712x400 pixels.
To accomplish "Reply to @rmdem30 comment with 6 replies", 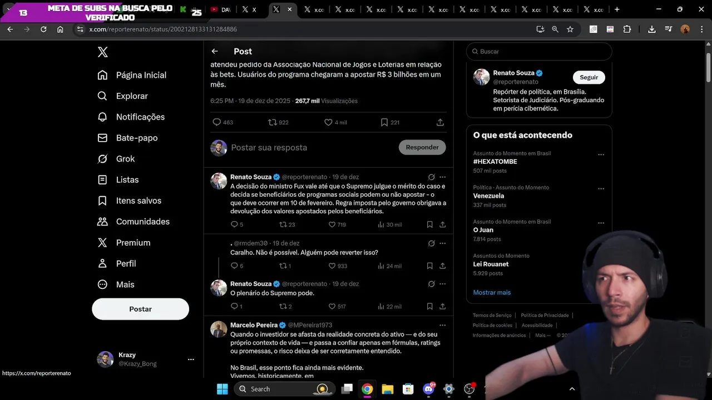I will click(x=236, y=266).
